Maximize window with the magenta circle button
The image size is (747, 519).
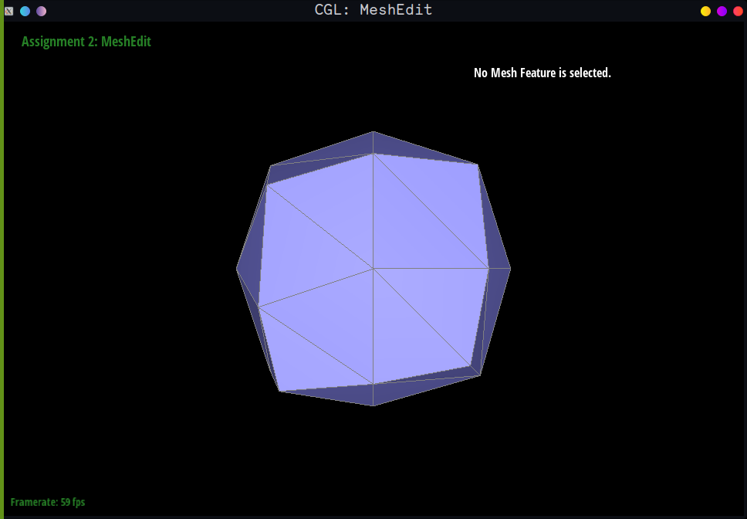pos(722,11)
